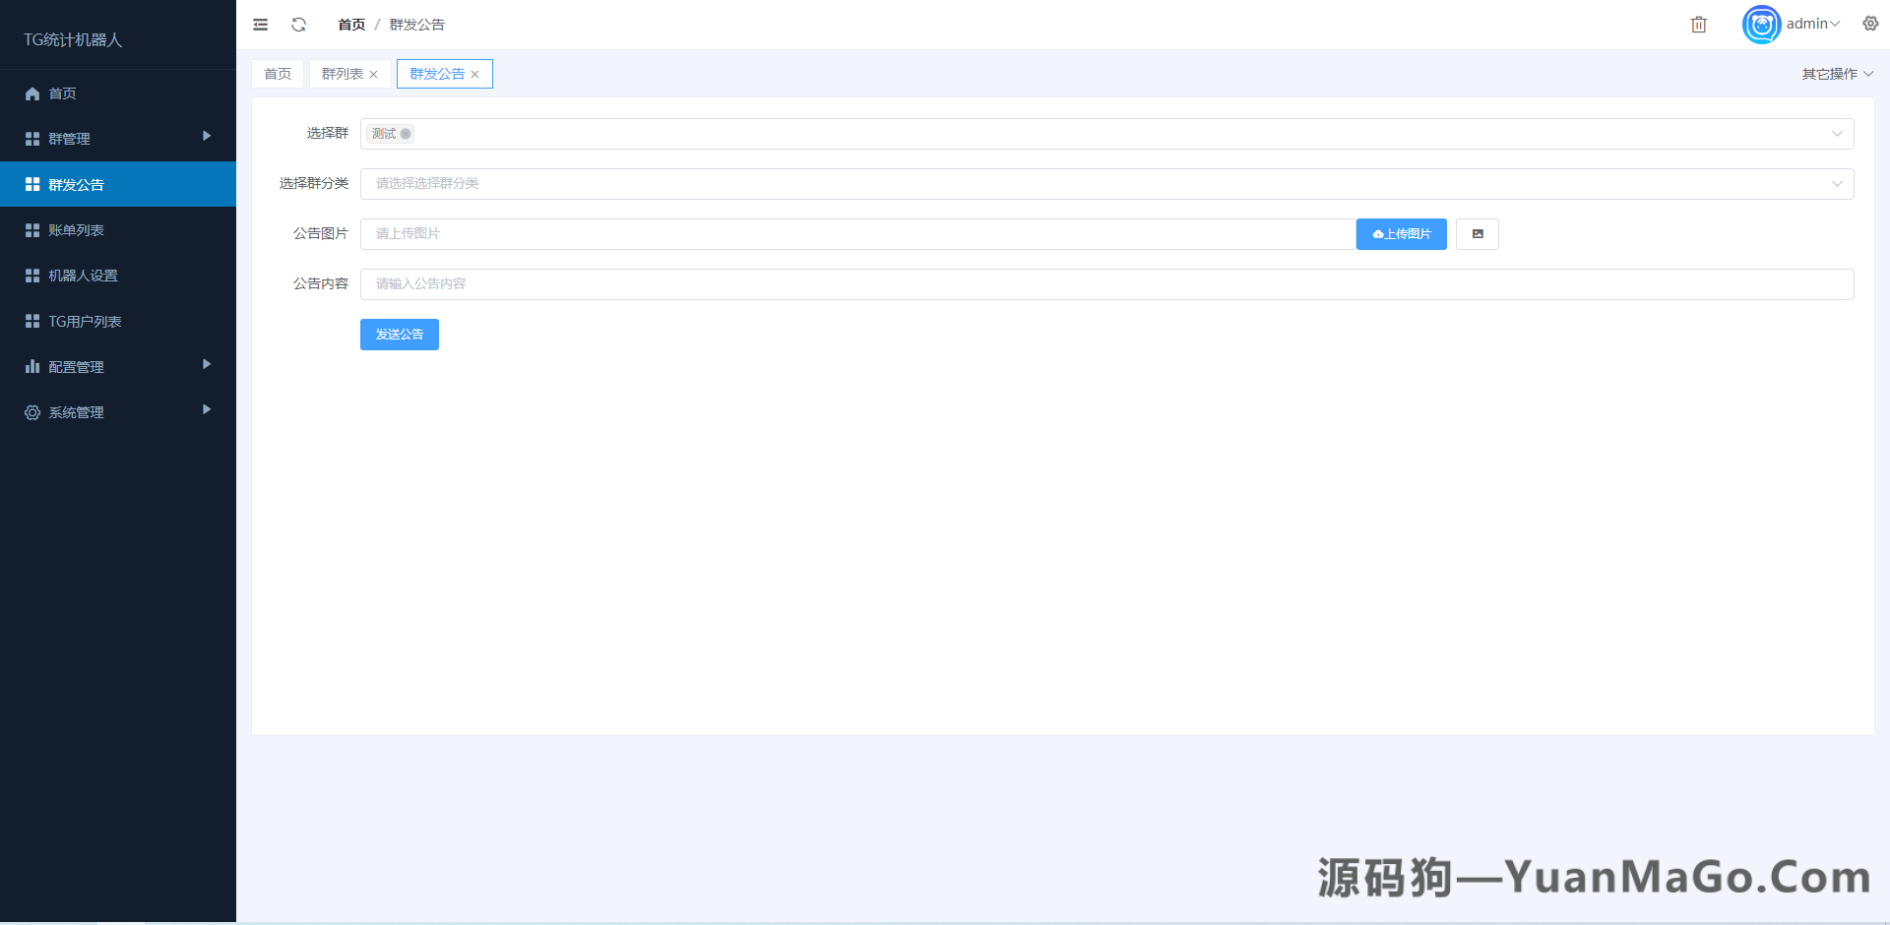Image resolution: width=1890 pixels, height=925 pixels.
Task: Click the gear icon beside 系统管理
Action: click(31, 412)
